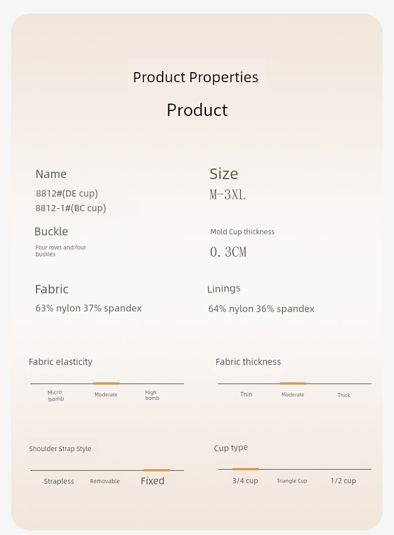Click the 64% nylon 36% spandex linings text
The width and height of the screenshot is (394, 535).
pos(261,309)
